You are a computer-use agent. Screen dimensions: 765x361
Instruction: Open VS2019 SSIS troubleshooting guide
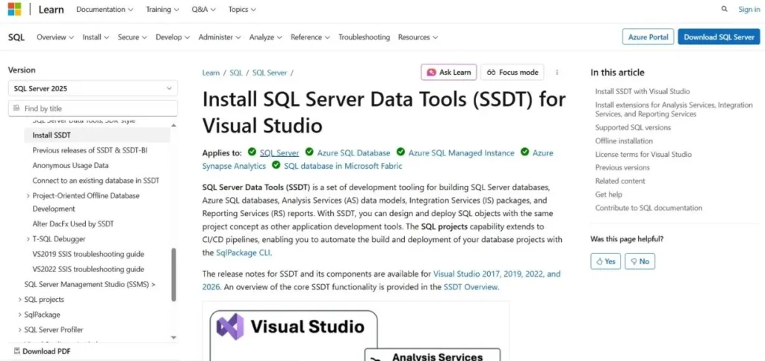(88, 254)
